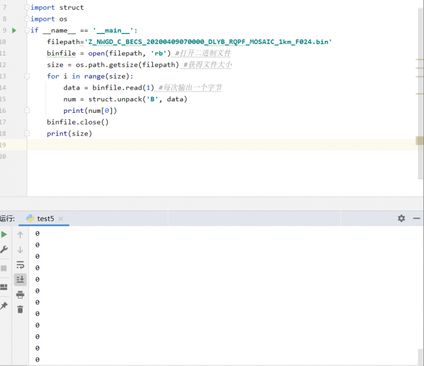The width and height of the screenshot is (424, 366).
Task: Toggle soft-wrap for console output
Action: click(x=20, y=265)
